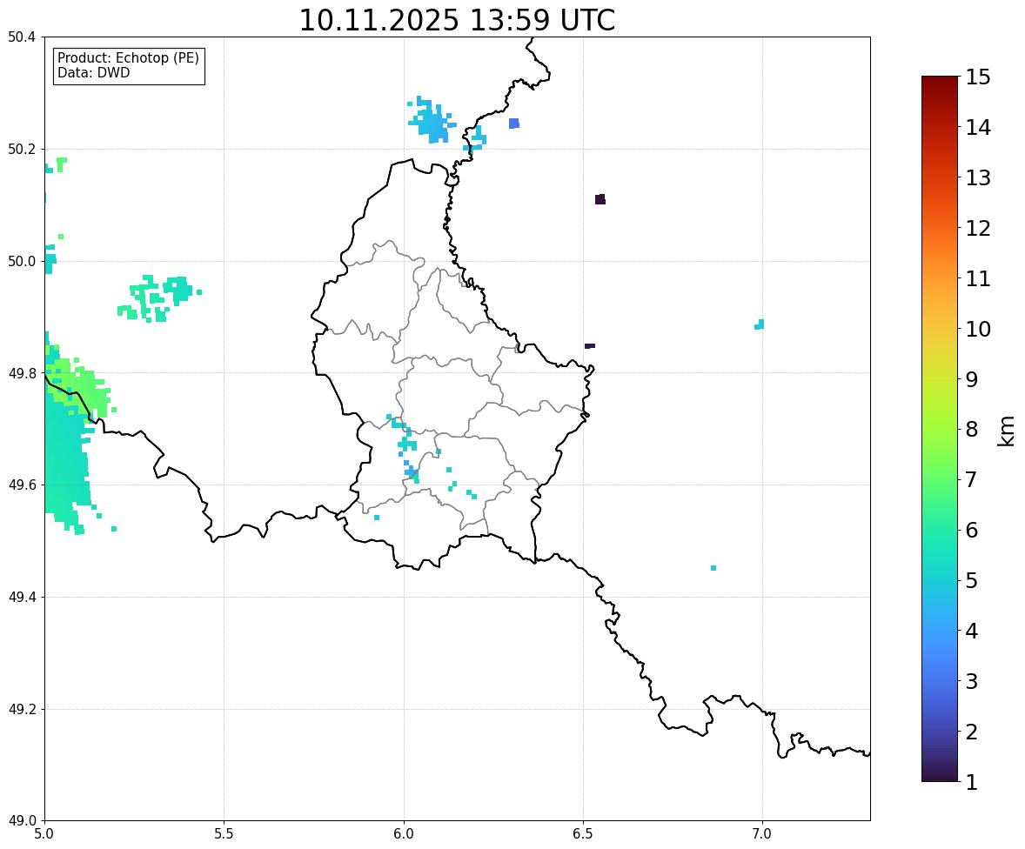Click the latitude label "49.2"
Image resolution: width=1025 pixels, height=849 pixels.
pyautogui.click(x=21, y=709)
